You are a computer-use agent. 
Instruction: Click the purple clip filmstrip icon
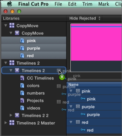click(x=78, y=107)
